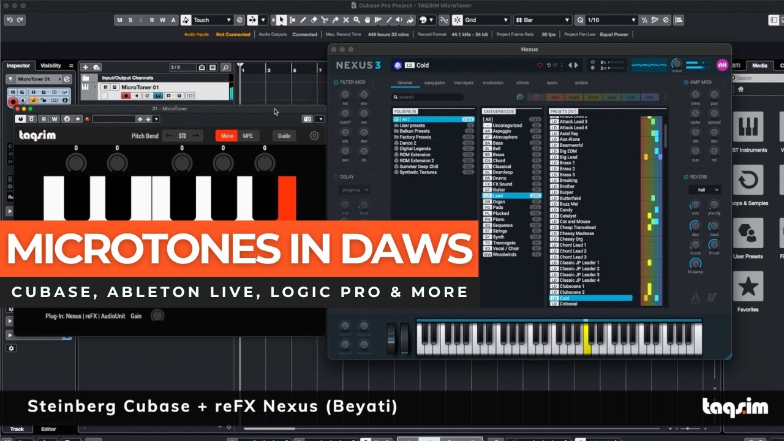This screenshot has height=441, width=784.
Task: Toggle Record Enable on MicroToner 01 track row
Action: [x=126, y=96]
